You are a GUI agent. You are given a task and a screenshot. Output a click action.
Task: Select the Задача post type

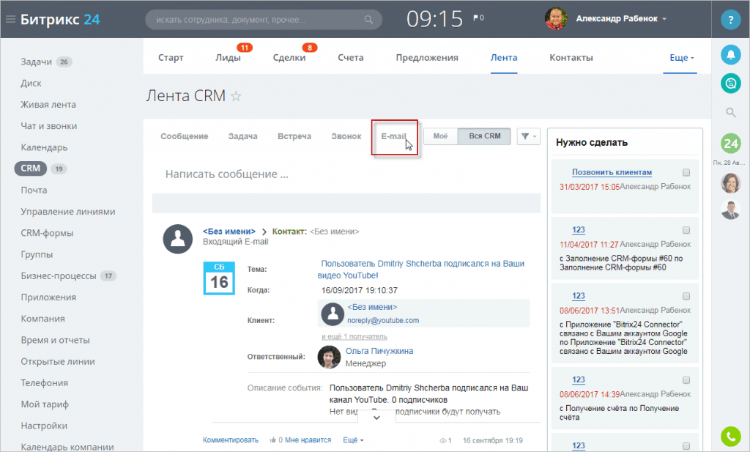point(243,136)
